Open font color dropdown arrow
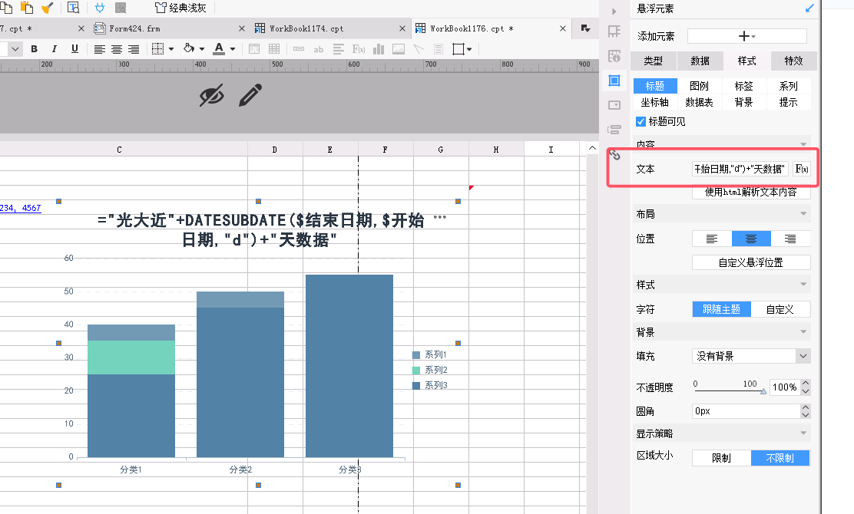Screen dimensions: 854x514 233,49
